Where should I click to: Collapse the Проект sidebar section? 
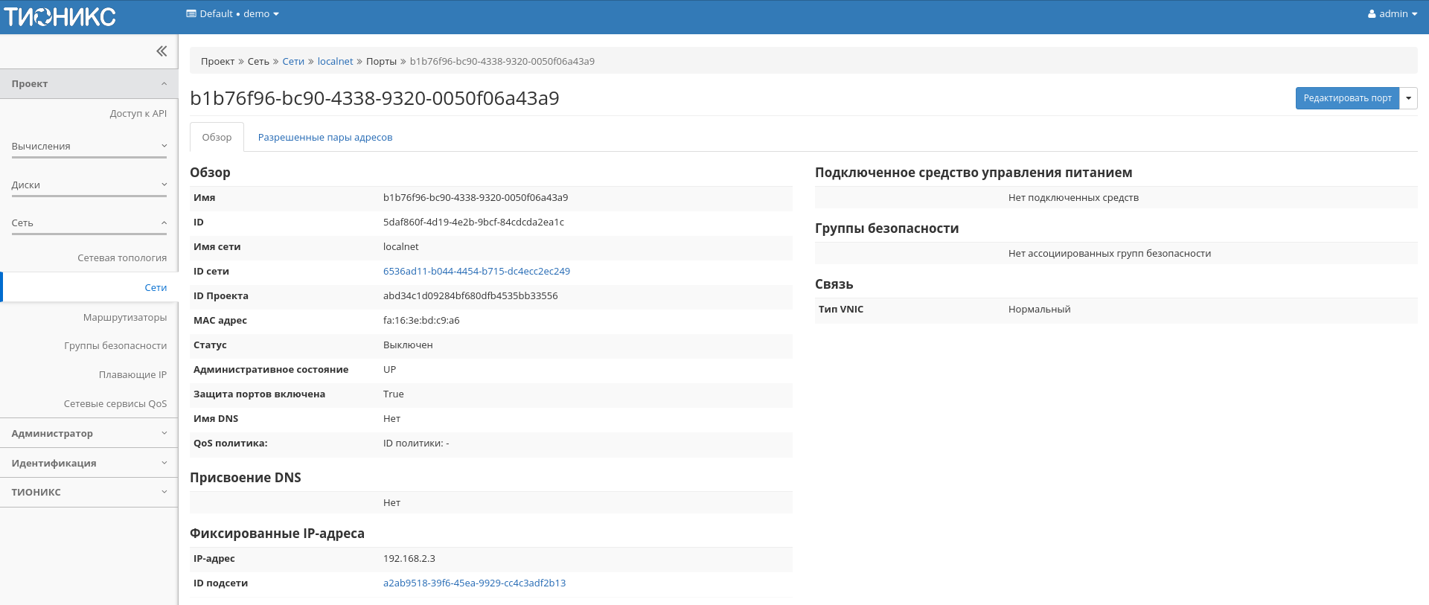point(89,84)
